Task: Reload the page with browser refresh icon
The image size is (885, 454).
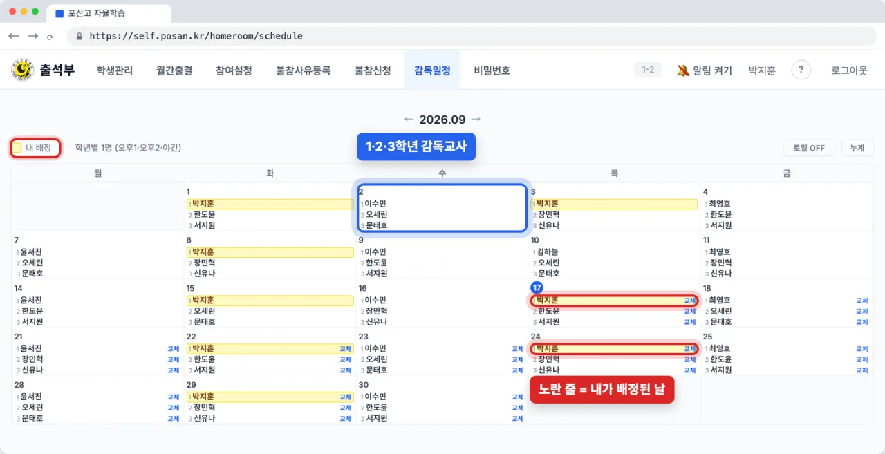Action: pyautogui.click(x=50, y=37)
